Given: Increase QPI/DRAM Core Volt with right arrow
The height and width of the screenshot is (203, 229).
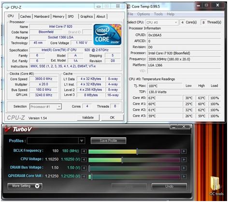Looking at the screenshot, I should coord(184,176).
